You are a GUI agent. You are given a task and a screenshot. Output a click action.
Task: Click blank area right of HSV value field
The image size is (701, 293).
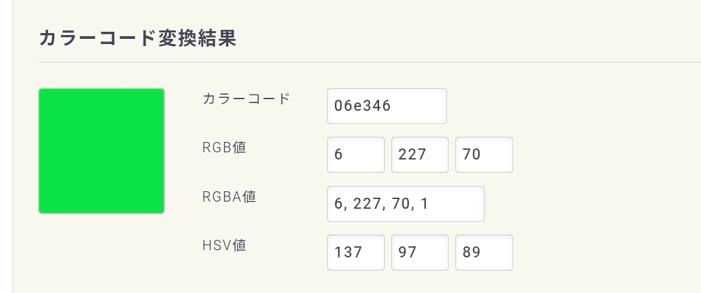(597, 252)
